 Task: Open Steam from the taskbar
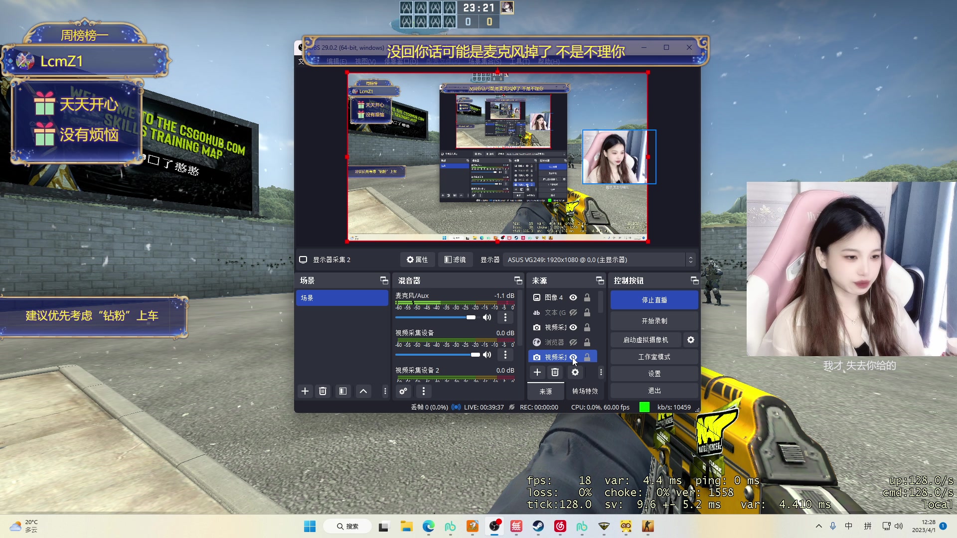point(538,526)
